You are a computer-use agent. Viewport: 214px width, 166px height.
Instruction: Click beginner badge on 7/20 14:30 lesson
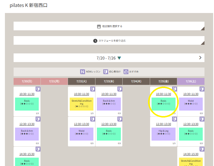tap(38, 149)
